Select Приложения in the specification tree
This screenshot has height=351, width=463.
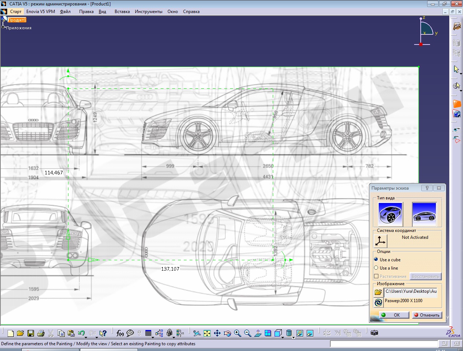pos(19,28)
